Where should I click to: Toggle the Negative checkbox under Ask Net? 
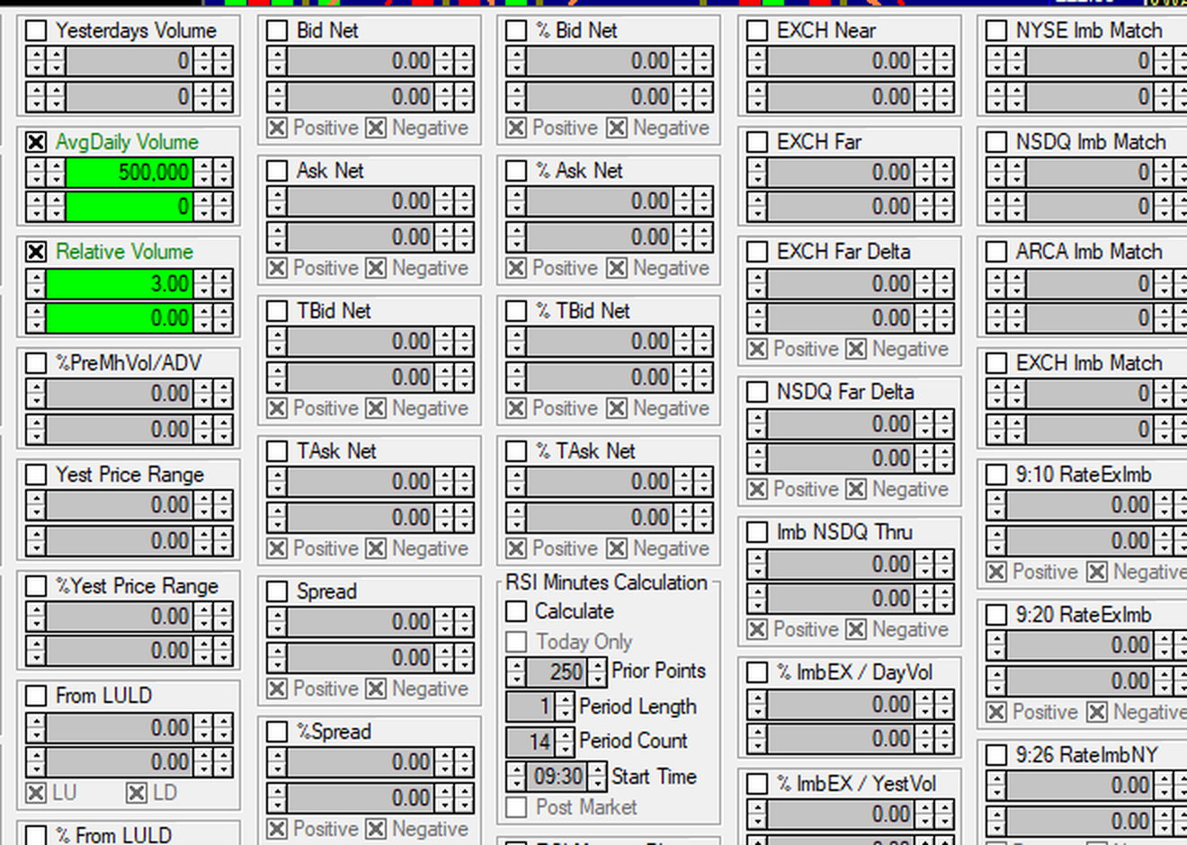(x=376, y=268)
